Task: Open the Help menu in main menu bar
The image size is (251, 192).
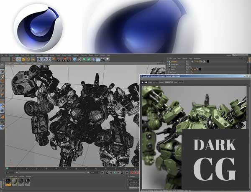Action: (x=108, y=55)
